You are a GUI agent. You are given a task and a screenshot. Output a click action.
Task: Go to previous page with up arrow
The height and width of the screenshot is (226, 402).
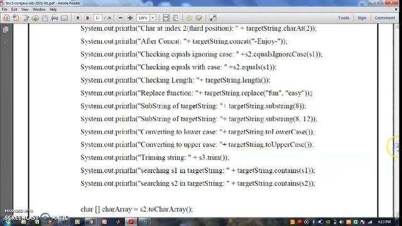point(78,18)
